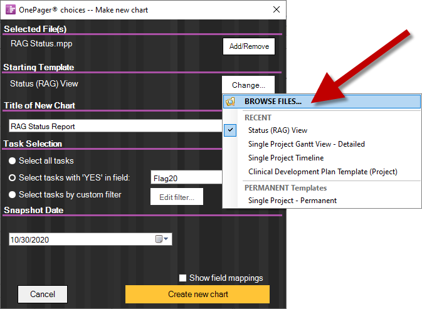Open the Change... template dropdown
This screenshot has width=422, height=309.
pyautogui.click(x=248, y=85)
